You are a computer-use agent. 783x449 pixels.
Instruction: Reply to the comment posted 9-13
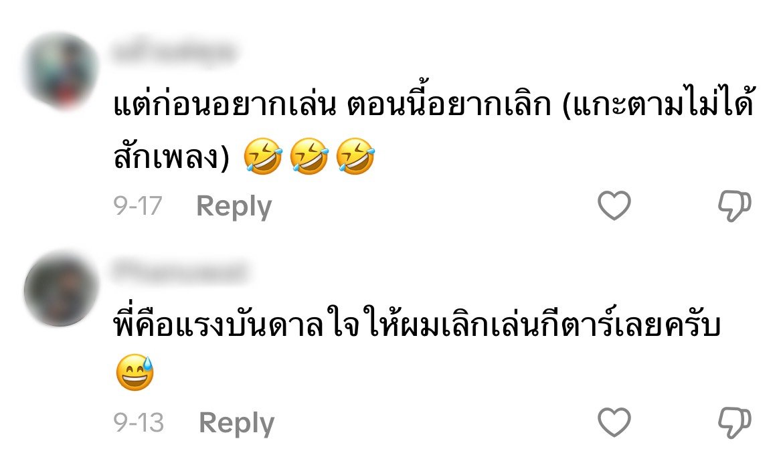click(x=237, y=424)
